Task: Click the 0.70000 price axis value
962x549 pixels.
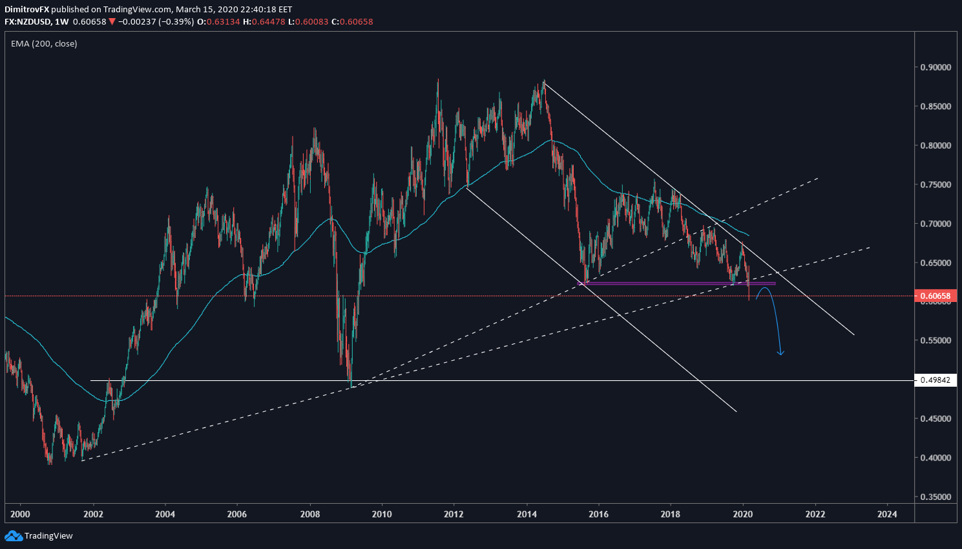Action: tap(936, 224)
